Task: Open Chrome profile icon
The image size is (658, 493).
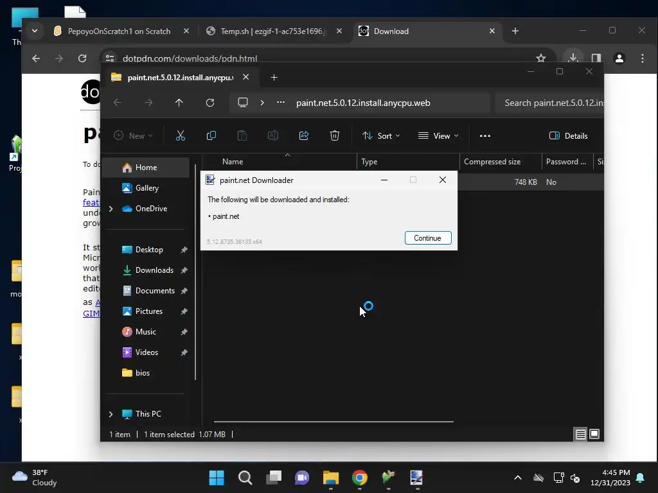Action: (619, 58)
